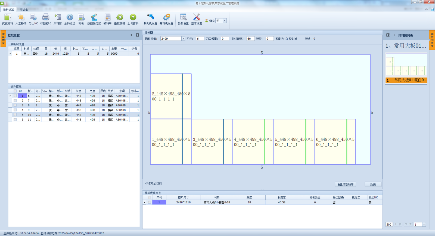Expand the 默认机型 2409 dropdown
The image size is (435, 236).
point(183,39)
